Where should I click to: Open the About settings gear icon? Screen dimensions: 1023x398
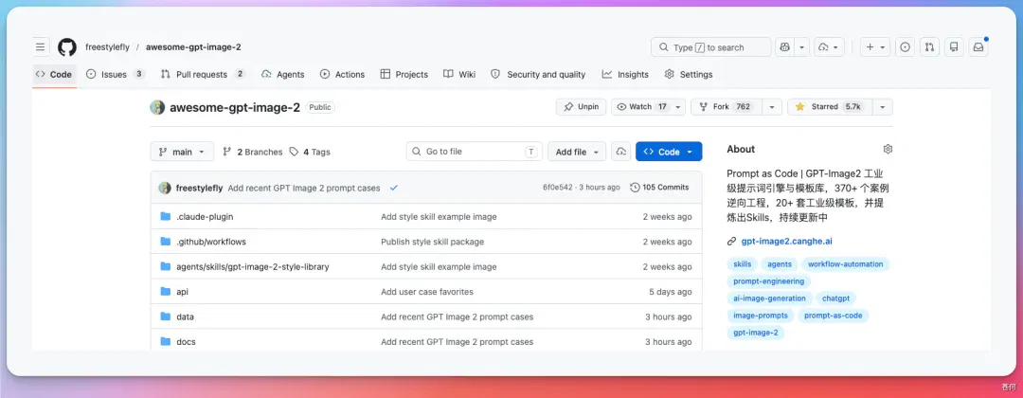[x=888, y=150]
